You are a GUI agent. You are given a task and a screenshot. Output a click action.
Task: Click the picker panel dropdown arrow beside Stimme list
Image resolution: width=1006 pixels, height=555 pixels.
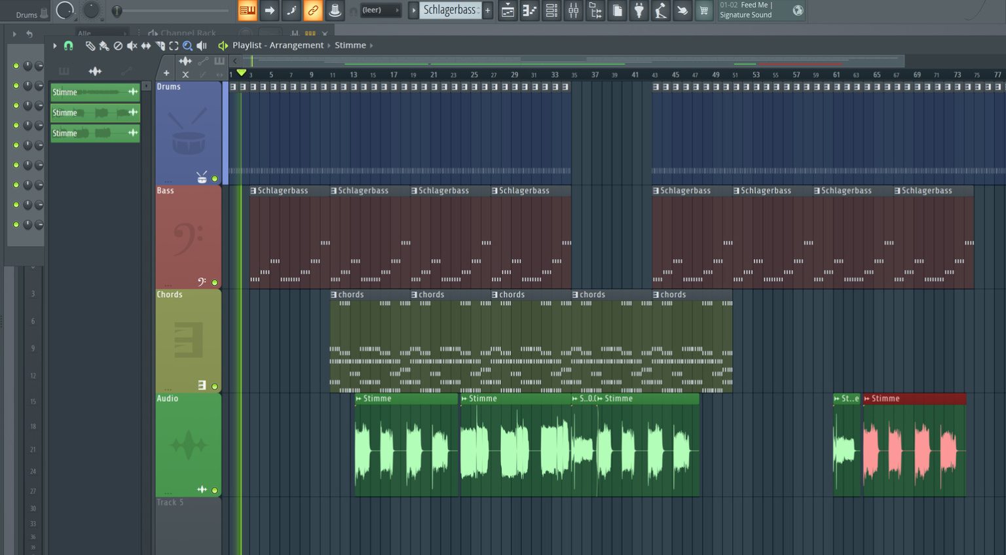[146, 86]
